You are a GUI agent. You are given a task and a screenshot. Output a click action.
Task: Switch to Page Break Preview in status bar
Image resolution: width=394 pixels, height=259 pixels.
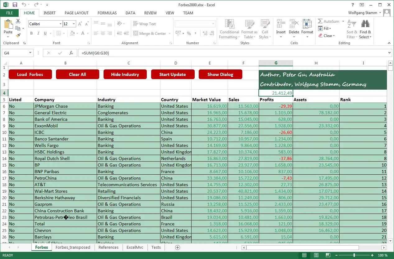[328, 255]
